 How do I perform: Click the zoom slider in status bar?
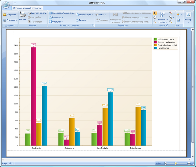pos(176,163)
